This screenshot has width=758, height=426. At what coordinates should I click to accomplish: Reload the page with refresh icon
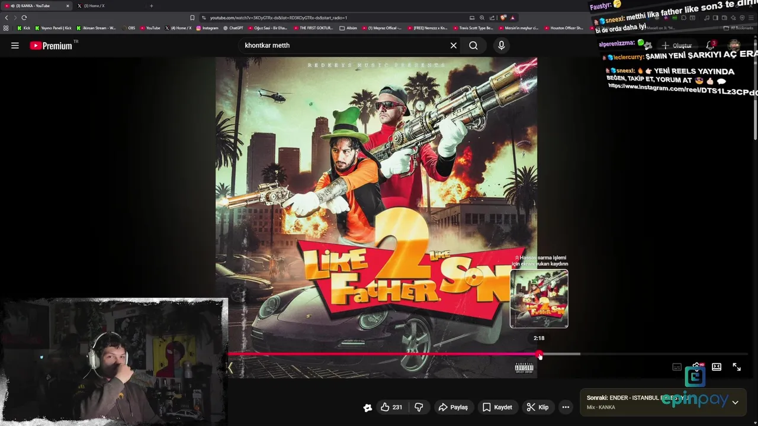tap(24, 18)
